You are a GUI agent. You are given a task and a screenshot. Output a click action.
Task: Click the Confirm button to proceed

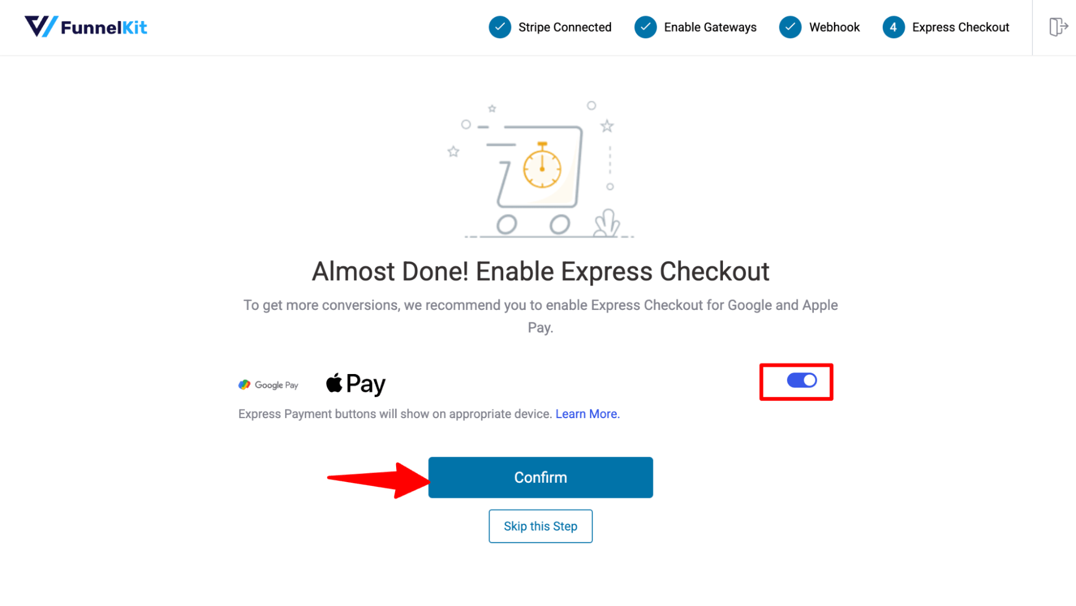pyautogui.click(x=540, y=477)
